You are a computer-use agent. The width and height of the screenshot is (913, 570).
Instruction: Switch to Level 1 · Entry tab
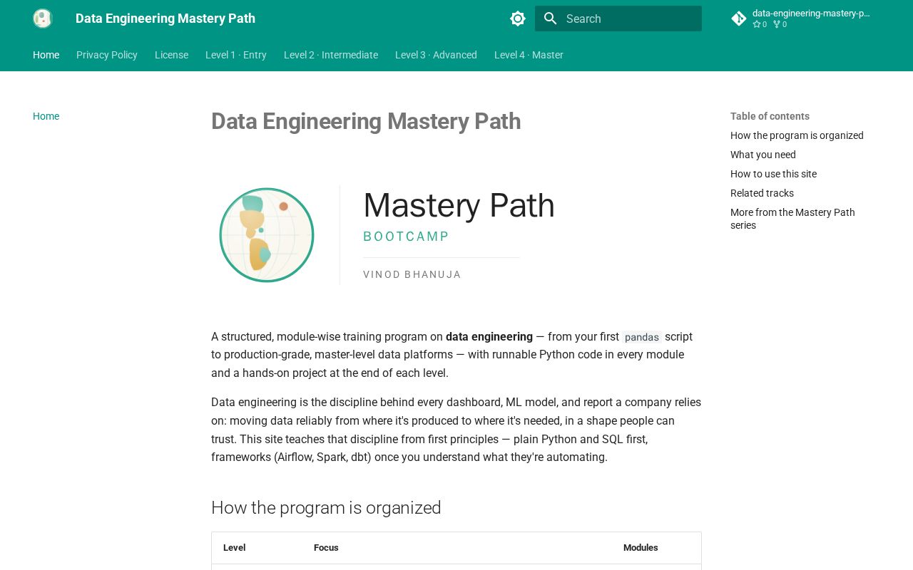236,55
